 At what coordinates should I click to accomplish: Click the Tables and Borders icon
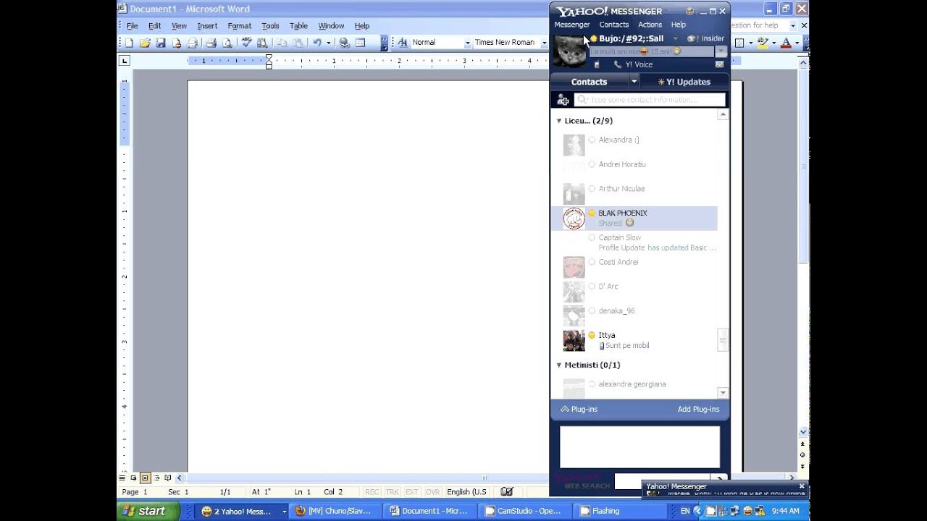tap(361, 43)
